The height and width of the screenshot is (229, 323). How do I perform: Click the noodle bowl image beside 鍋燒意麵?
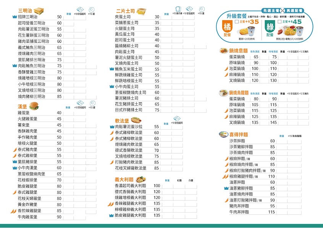click(x=223, y=50)
